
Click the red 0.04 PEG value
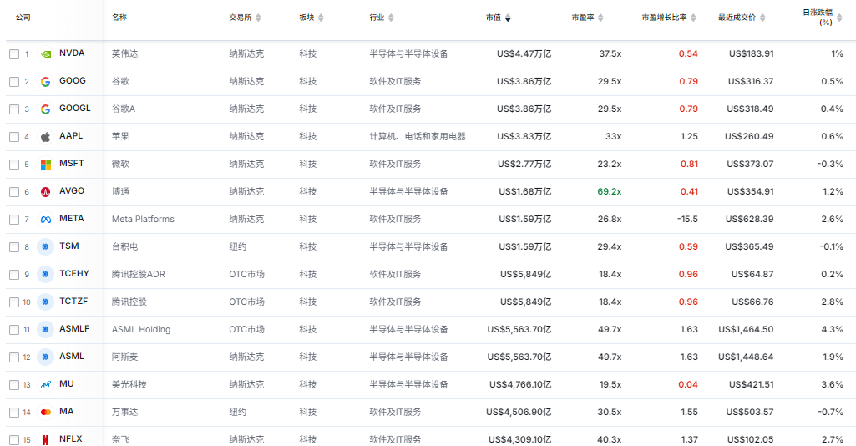(688, 385)
